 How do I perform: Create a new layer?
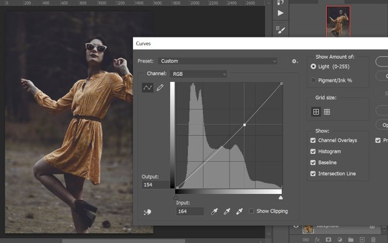click(x=362, y=239)
